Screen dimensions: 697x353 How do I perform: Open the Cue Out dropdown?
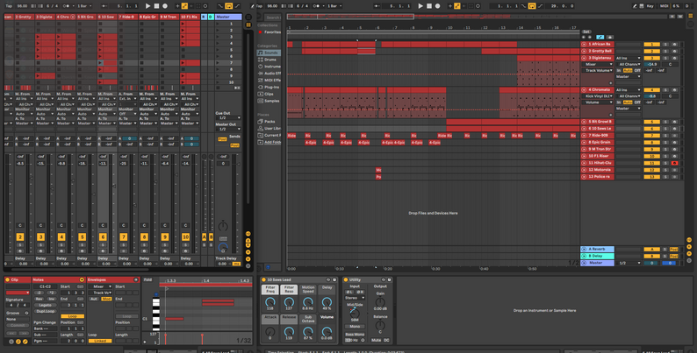pos(228,118)
